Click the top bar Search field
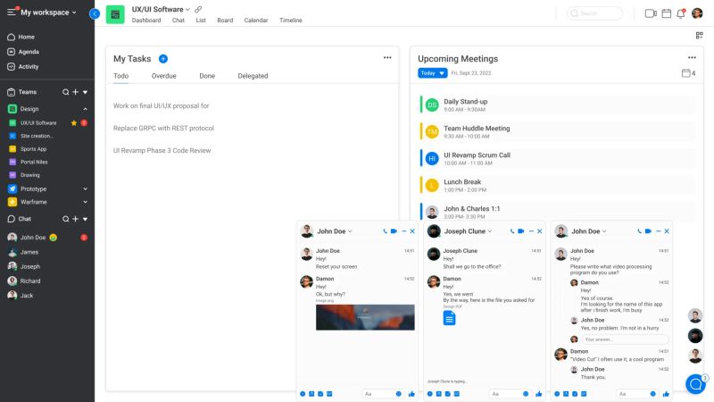This screenshot has width=714, height=402. click(x=594, y=13)
